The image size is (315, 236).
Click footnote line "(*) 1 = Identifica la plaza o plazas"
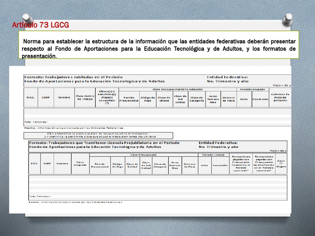click(98, 134)
